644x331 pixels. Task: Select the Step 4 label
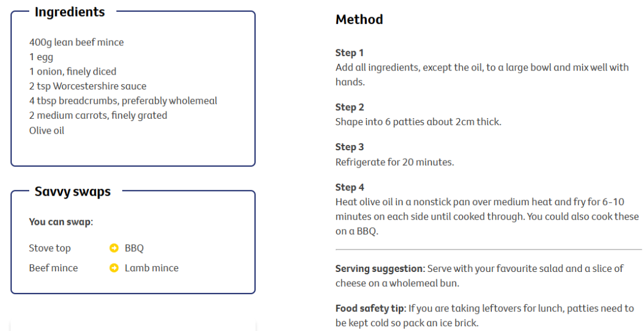pos(349,187)
